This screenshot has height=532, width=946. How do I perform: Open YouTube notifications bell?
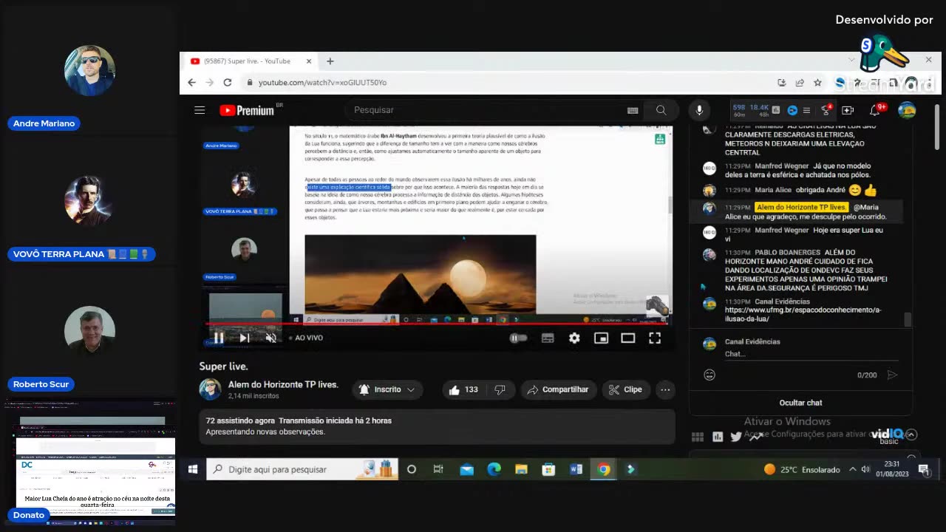point(876,110)
